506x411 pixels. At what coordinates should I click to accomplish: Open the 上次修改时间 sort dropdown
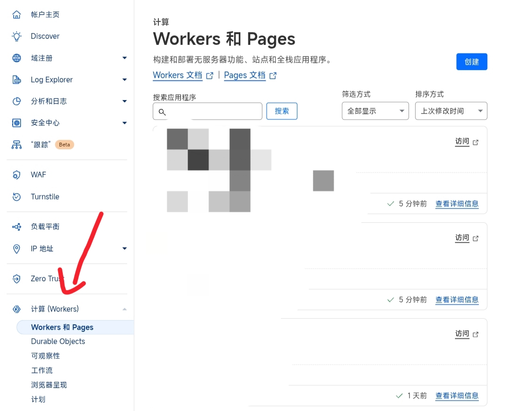click(x=451, y=111)
